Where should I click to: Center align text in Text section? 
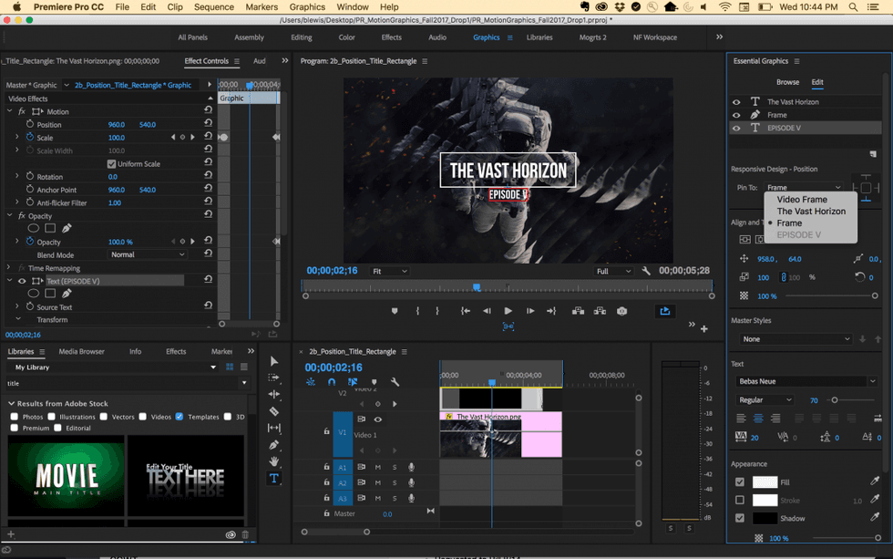coord(758,419)
